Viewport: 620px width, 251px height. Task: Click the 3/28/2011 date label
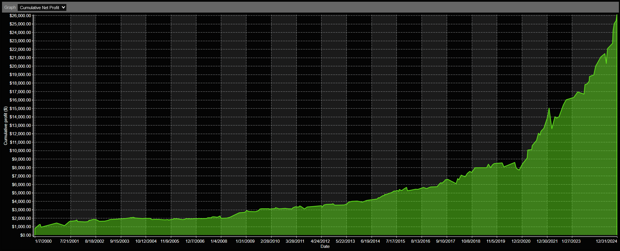295,241
